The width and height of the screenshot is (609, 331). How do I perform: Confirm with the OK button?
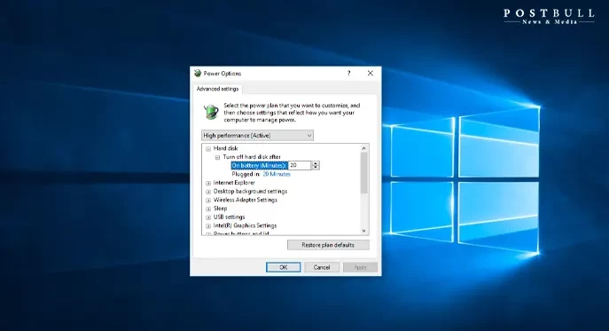283,267
